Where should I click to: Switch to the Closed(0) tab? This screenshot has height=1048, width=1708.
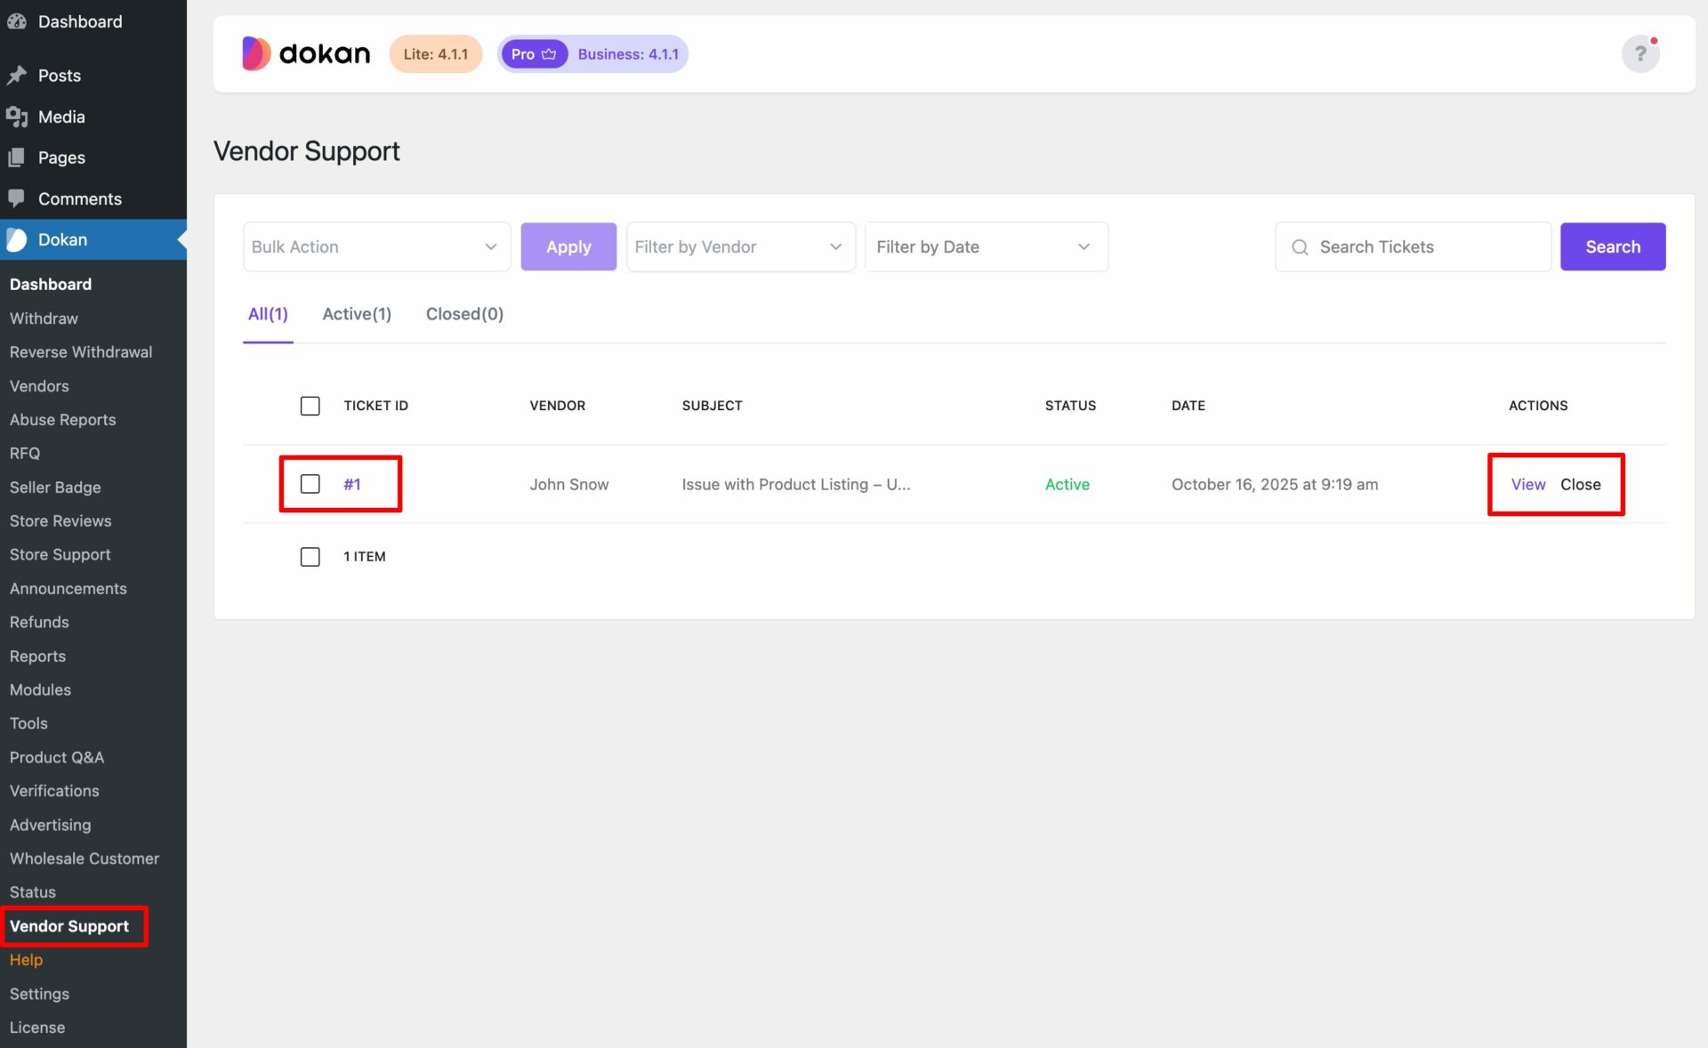(463, 314)
